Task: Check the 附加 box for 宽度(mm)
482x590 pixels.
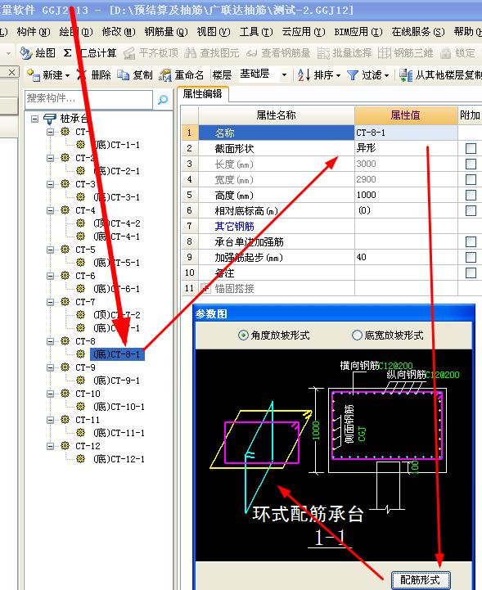Action: 471,179
